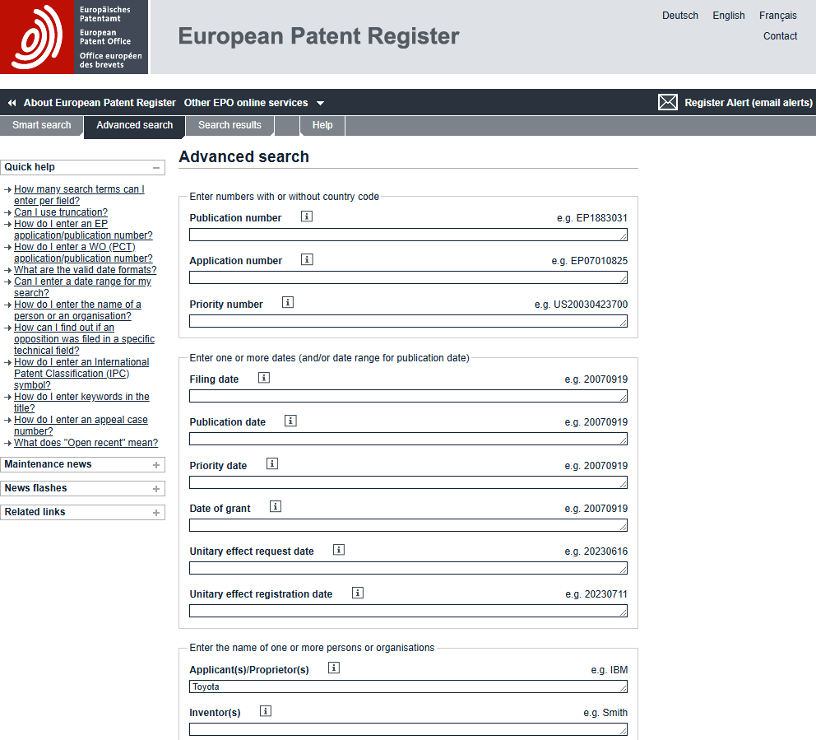Screen dimensions: 816x740
Task: Collapse the Quick help panel
Action: pyautogui.click(x=156, y=167)
